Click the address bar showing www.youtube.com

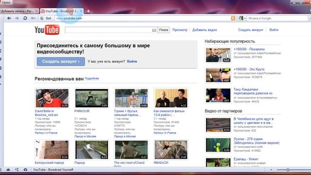[143, 18]
